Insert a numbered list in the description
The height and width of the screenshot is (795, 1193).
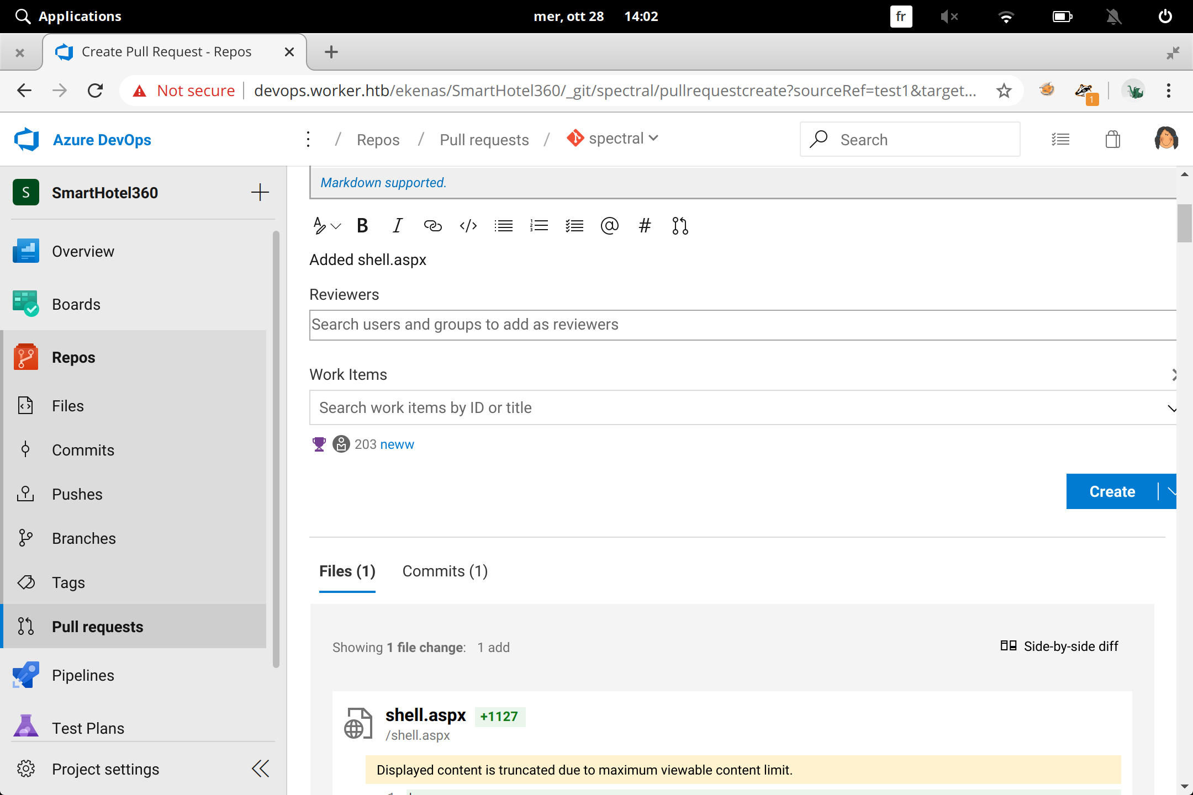(x=539, y=225)
